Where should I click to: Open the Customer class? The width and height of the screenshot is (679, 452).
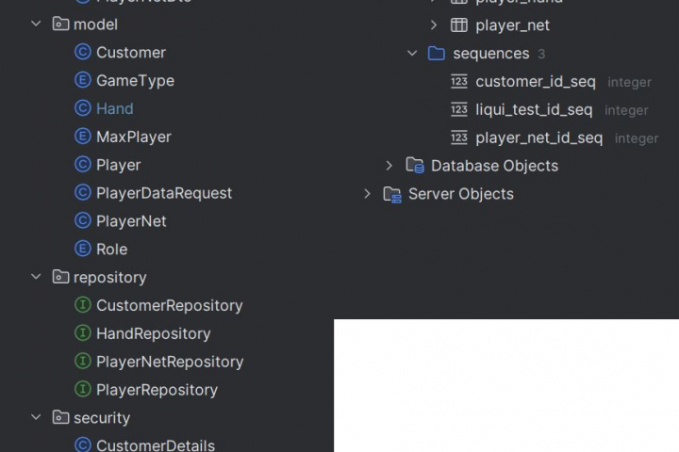(131, 53)
